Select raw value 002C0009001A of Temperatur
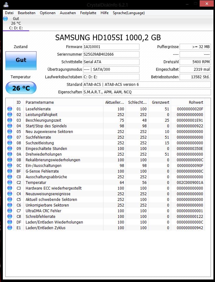 [x=190, y=183]
